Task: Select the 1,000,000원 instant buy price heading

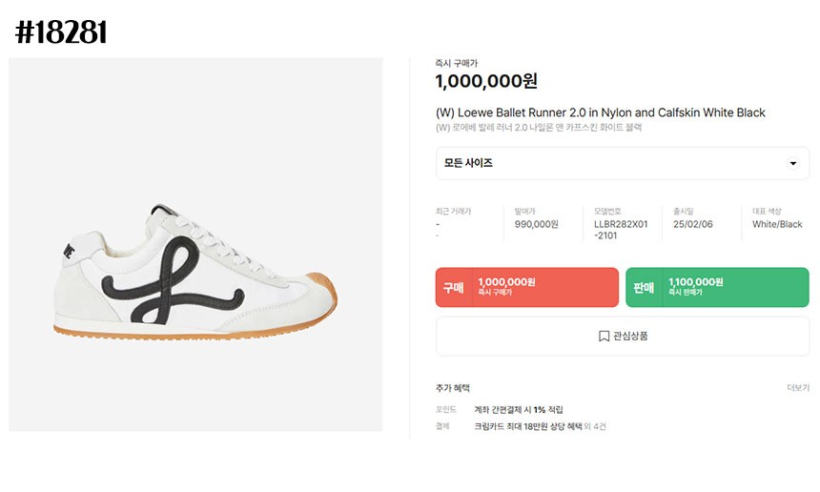Action: coord(486,82)
